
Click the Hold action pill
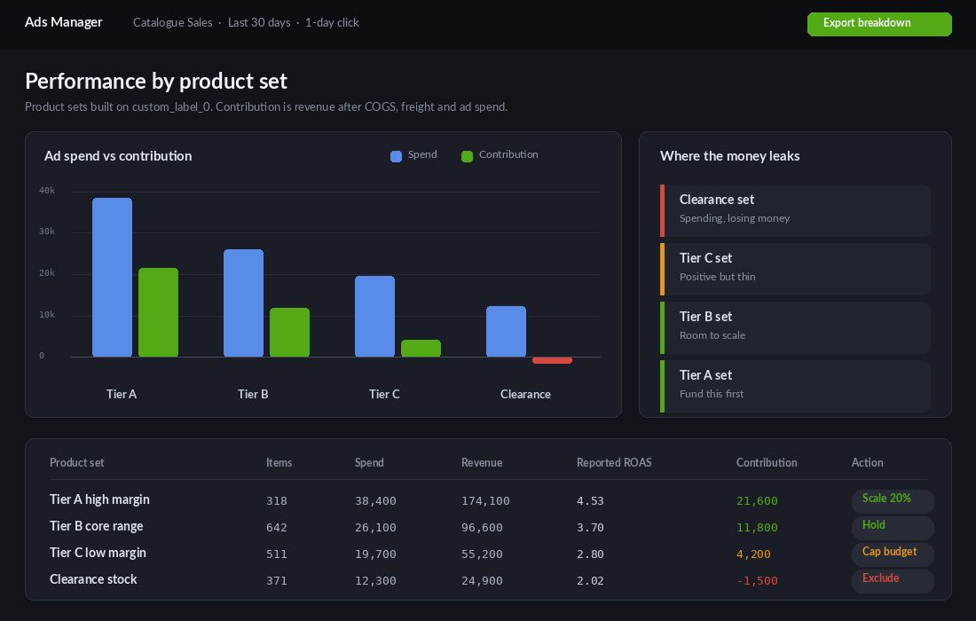tap(893, 528)
